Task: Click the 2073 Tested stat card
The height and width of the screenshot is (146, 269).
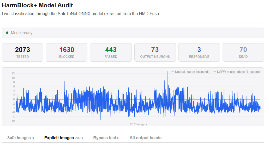Action: point(22,52)
